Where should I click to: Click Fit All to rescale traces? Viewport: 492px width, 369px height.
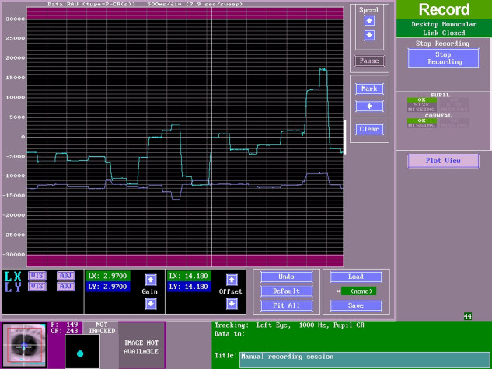coord(285,305)
